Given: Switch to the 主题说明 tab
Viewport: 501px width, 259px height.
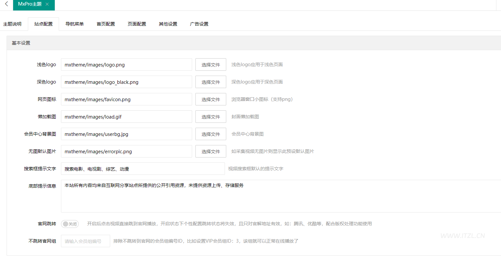Looking at the screenshot, I should [13, 24].
